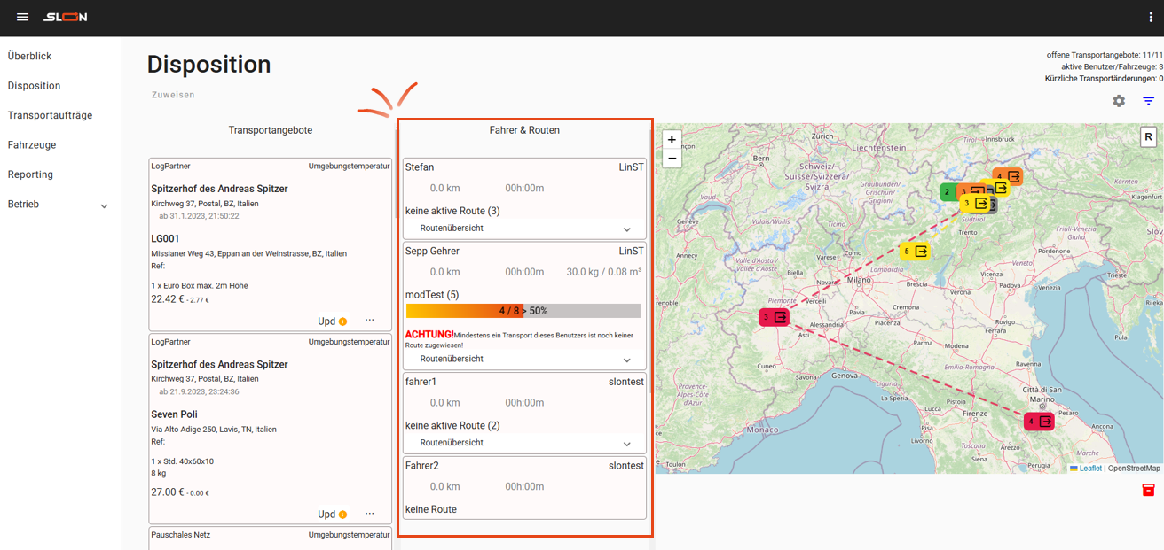Click the red archive icon below map
This screenshot has width=1164, height=550.
[x=1149, y=490]
